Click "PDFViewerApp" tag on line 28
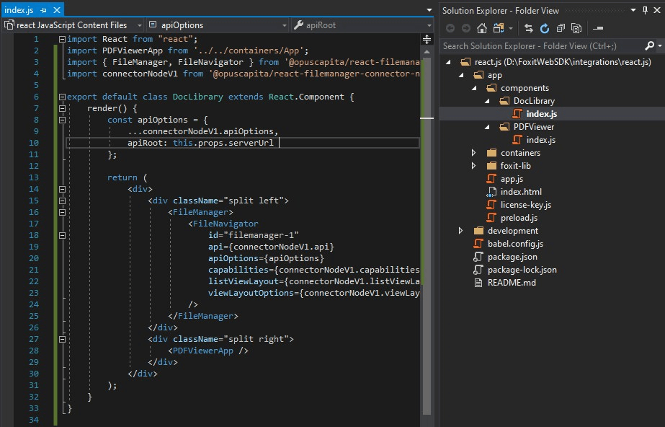Image resolution: width=665 pixels, height=427 pixels. [202, 351]
